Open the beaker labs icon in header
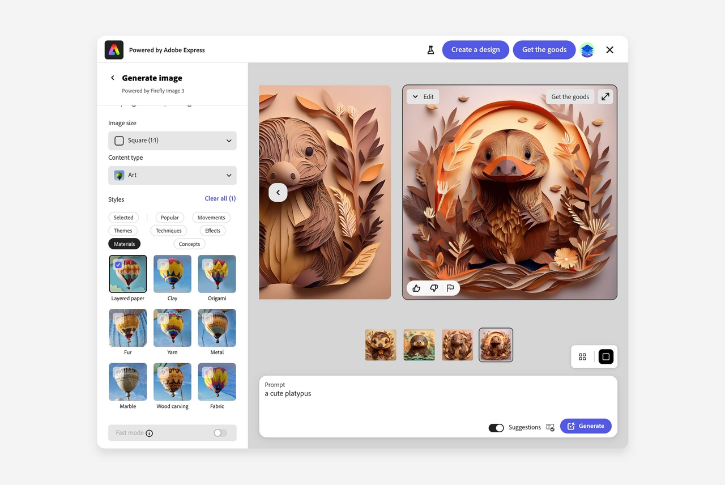This screenshot has height=485, width=725. click(x=430, y=50)
